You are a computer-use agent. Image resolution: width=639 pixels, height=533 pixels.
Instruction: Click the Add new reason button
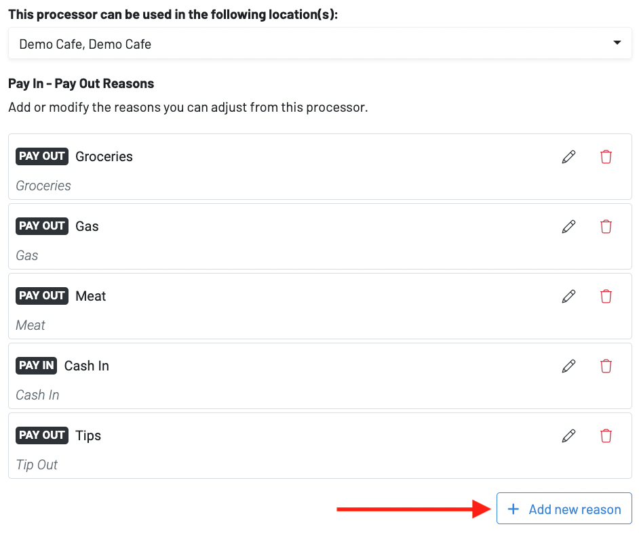coord(564,509)
